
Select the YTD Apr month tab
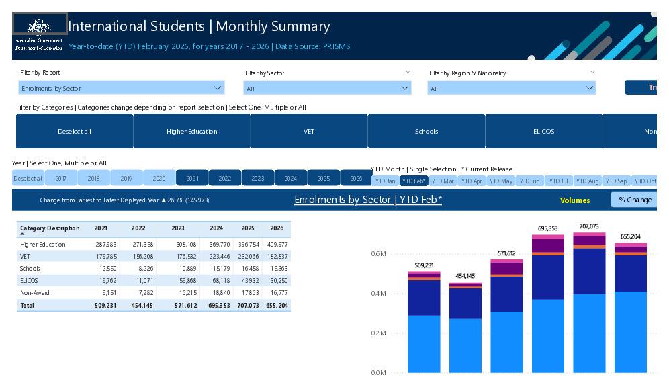click(x=472, y=181)
